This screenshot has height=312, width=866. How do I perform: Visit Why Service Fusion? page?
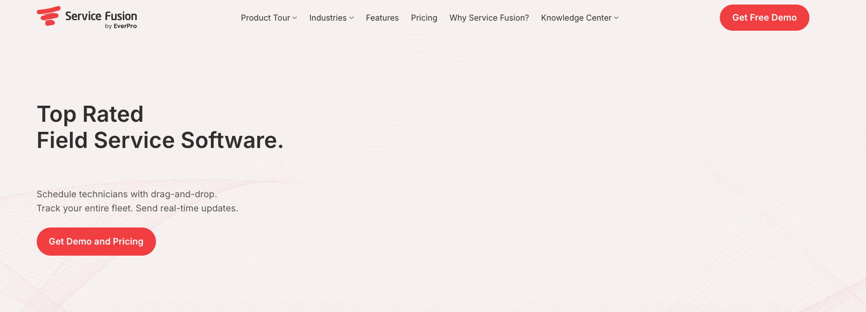[489, 18]
